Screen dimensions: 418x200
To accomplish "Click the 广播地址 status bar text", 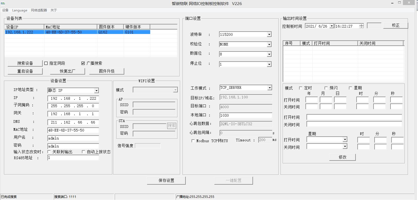I will point(195,197).
